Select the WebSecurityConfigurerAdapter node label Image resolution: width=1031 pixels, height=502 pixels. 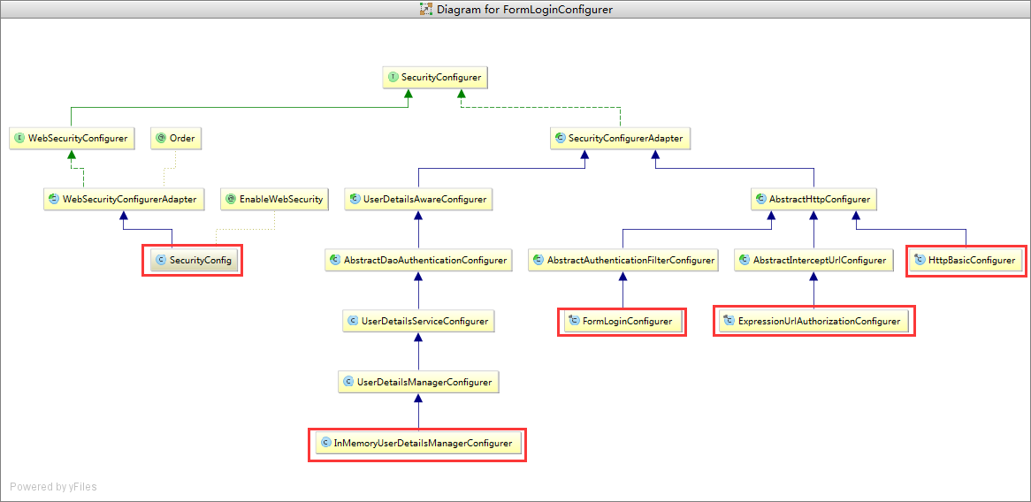tap(129, 199)
